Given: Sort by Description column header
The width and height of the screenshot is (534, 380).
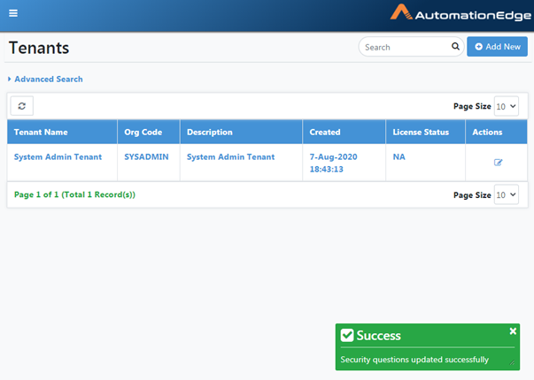Looking at the screenshot, I should pos(210,133).
